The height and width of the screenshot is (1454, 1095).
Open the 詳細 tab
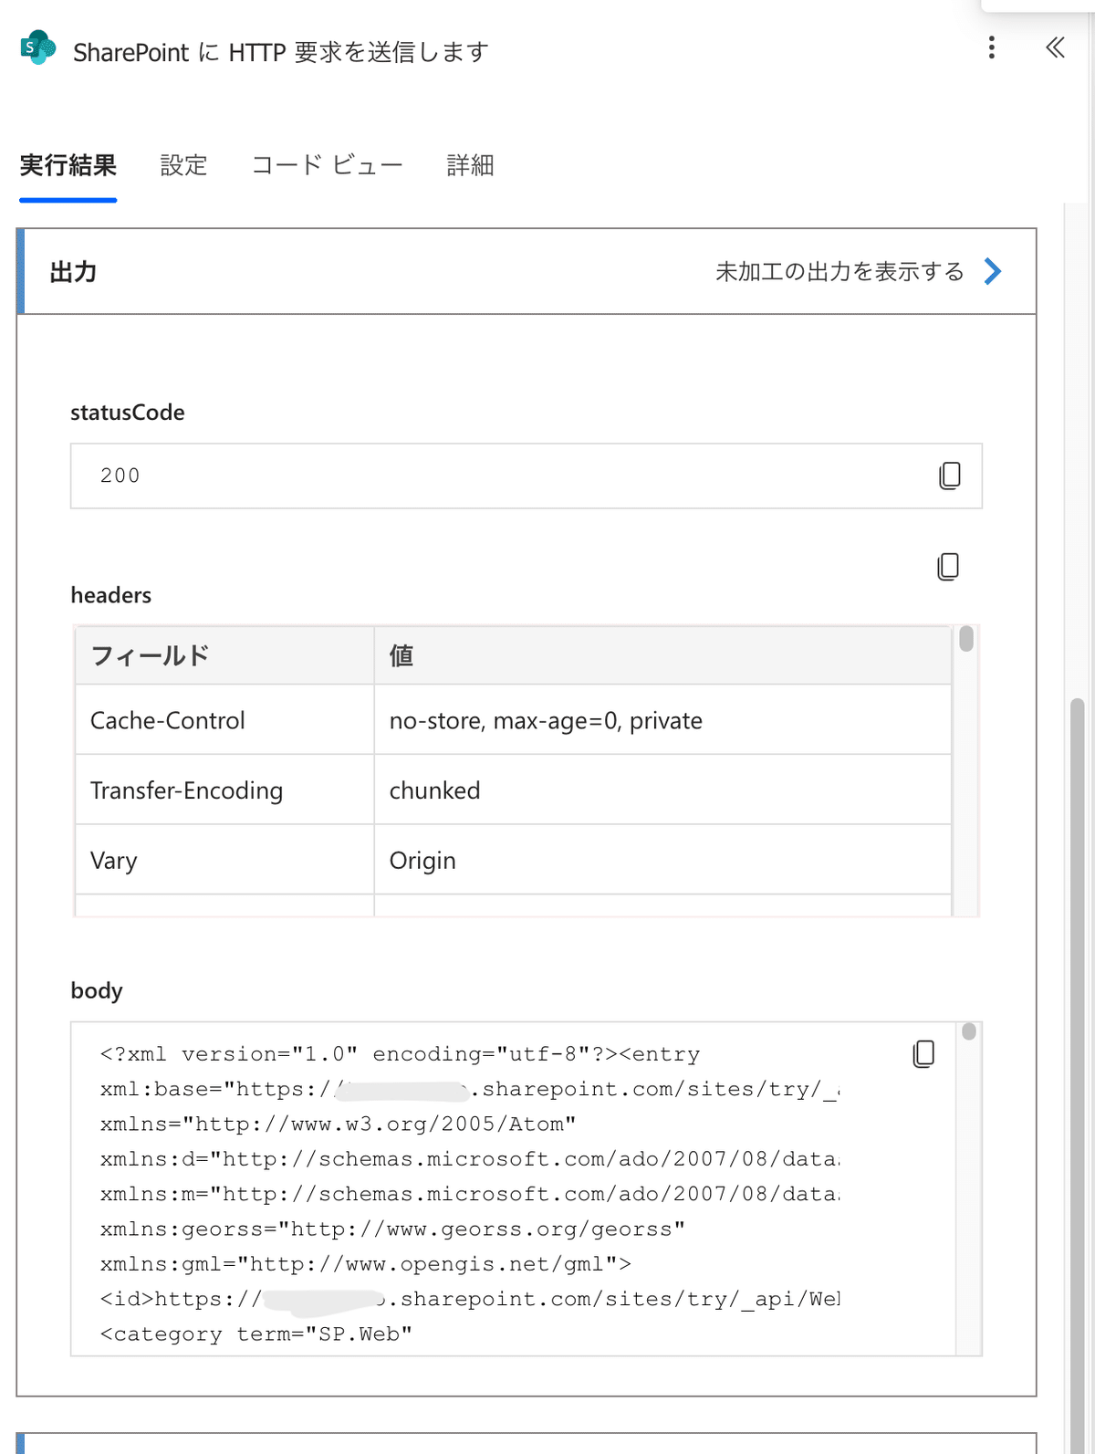(470, 166)
